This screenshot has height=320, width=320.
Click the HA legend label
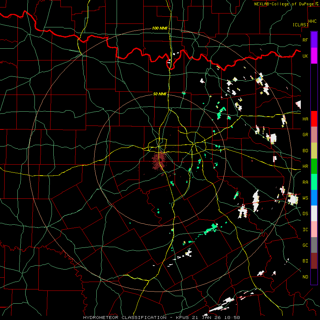pyautogui.click(x=305, y=119)
